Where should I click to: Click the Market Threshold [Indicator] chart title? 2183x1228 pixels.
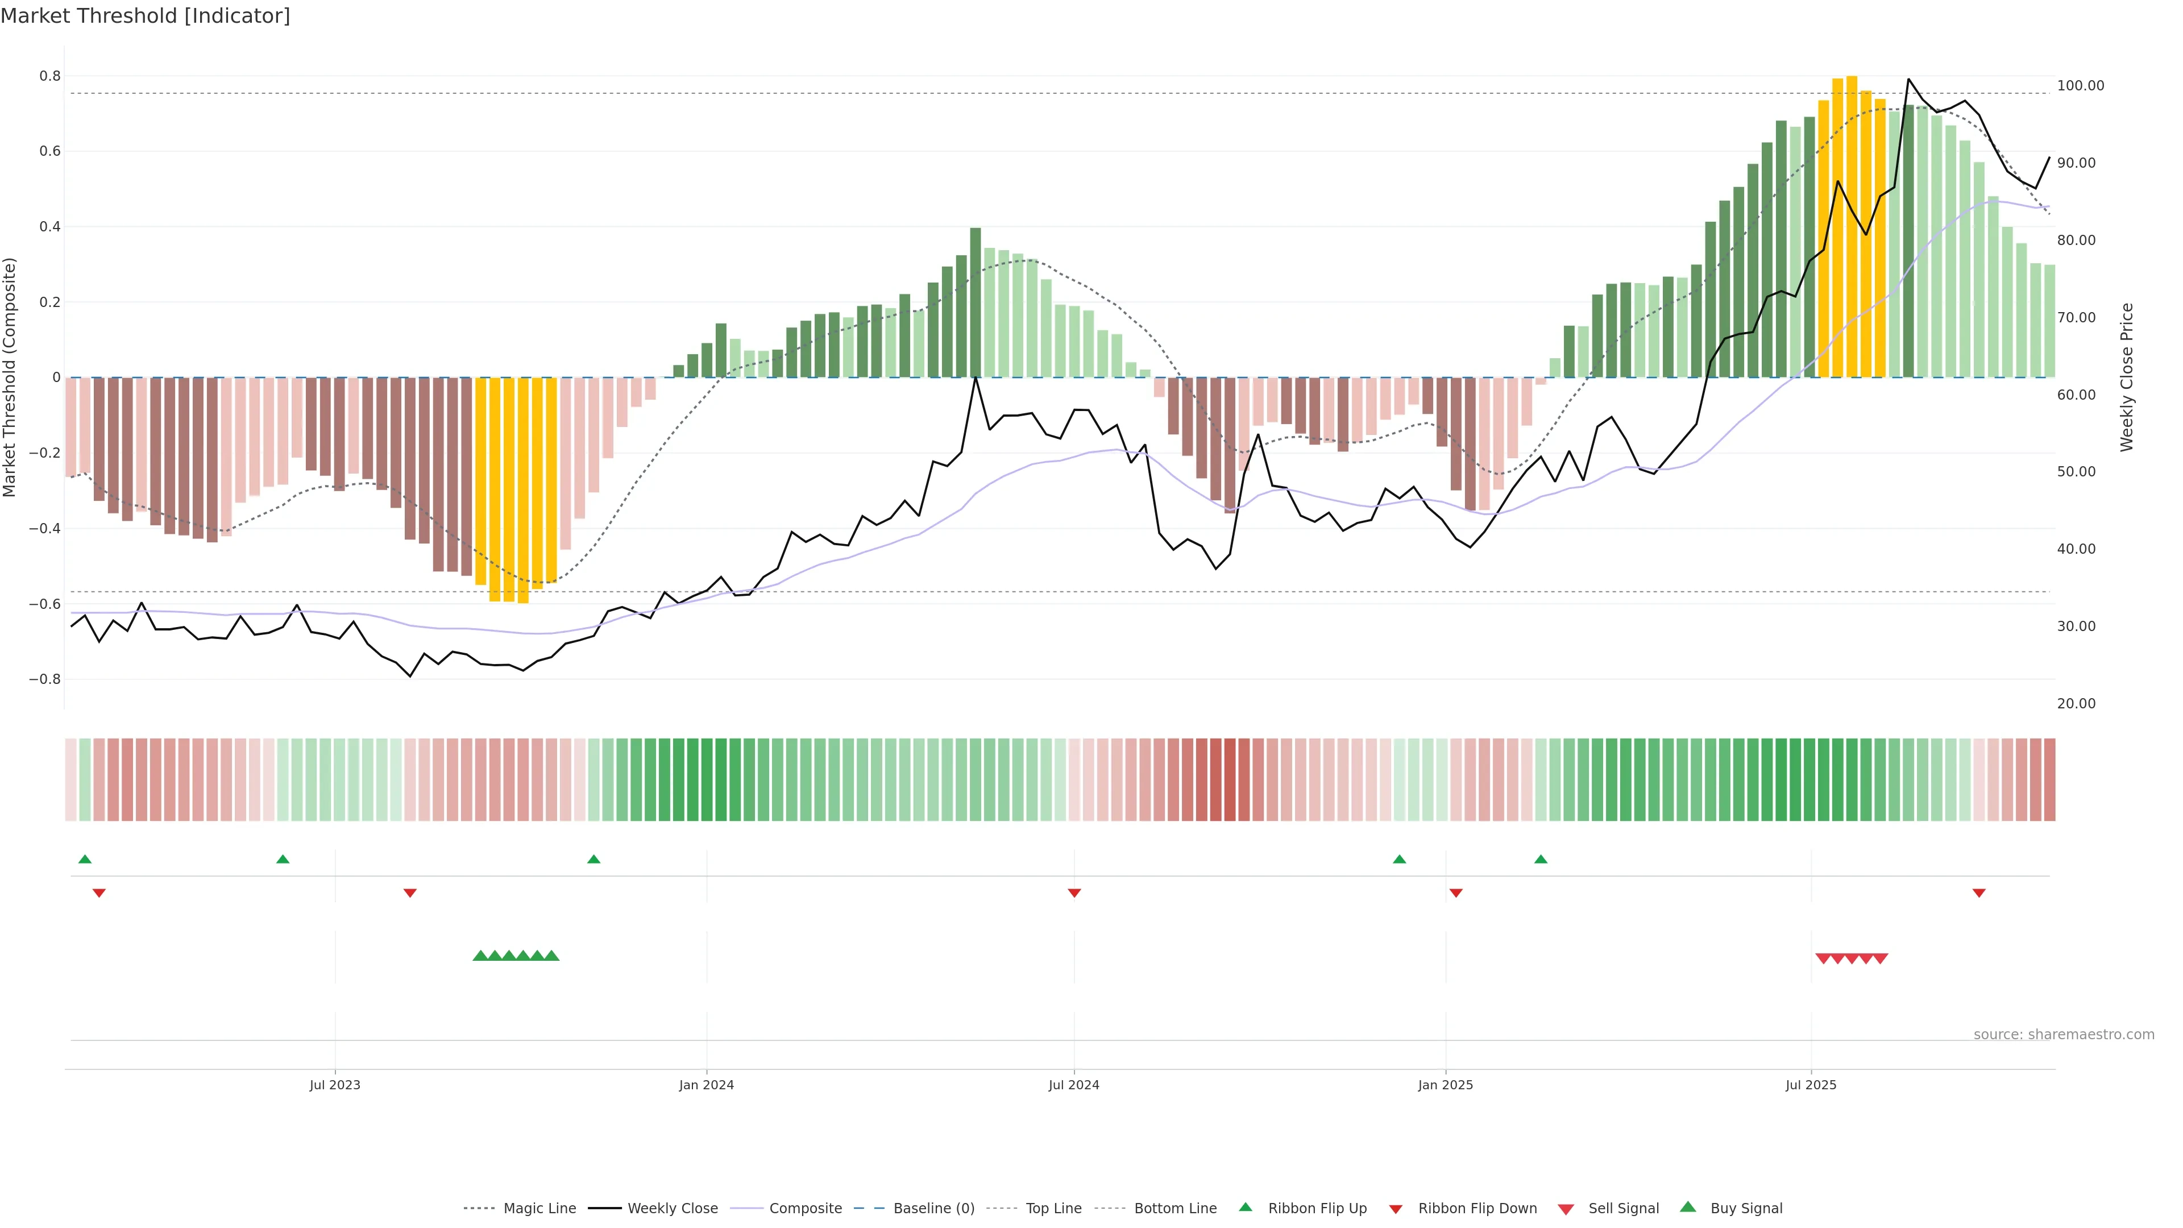145,16
